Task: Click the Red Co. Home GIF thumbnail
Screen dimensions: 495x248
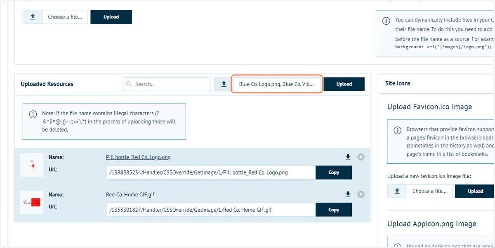Action: (32, 202)
